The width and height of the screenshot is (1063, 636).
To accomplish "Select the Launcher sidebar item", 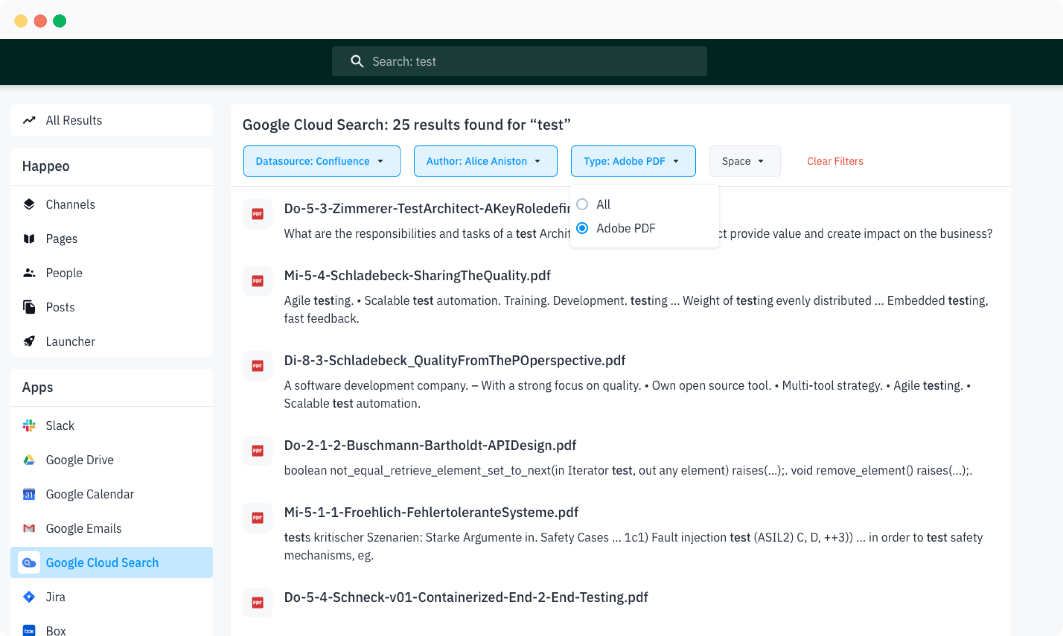I will point(111,341).
